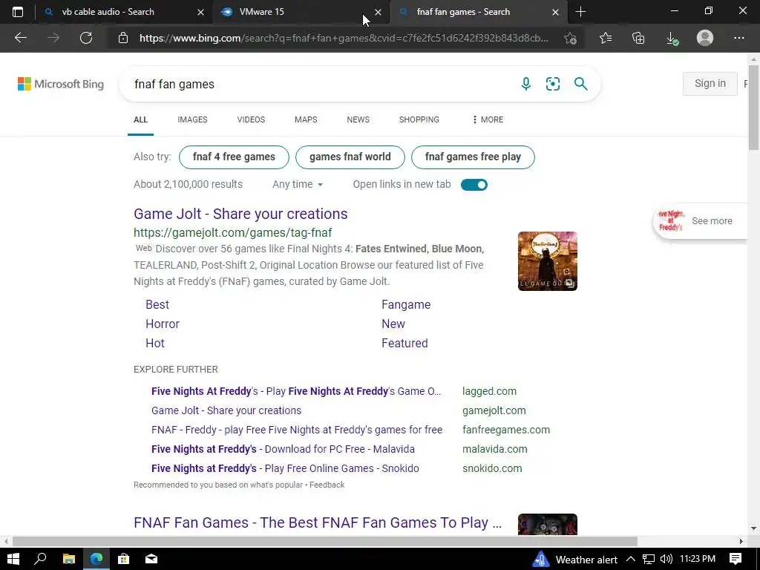Open the gamejolt.com/games/tag-fnaf URL link
Screen dimensions: 760x570
coord(232,232)
